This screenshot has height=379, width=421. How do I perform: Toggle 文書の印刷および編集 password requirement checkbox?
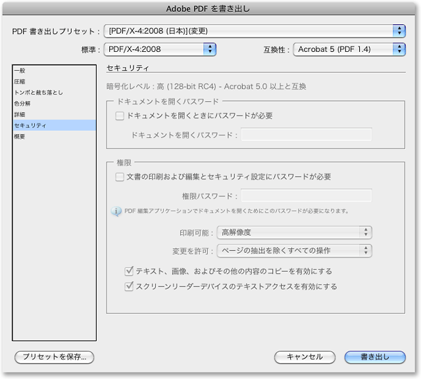120,177
